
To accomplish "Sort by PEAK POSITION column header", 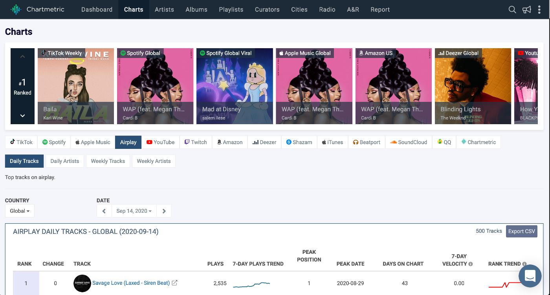I will coord(309,256).
